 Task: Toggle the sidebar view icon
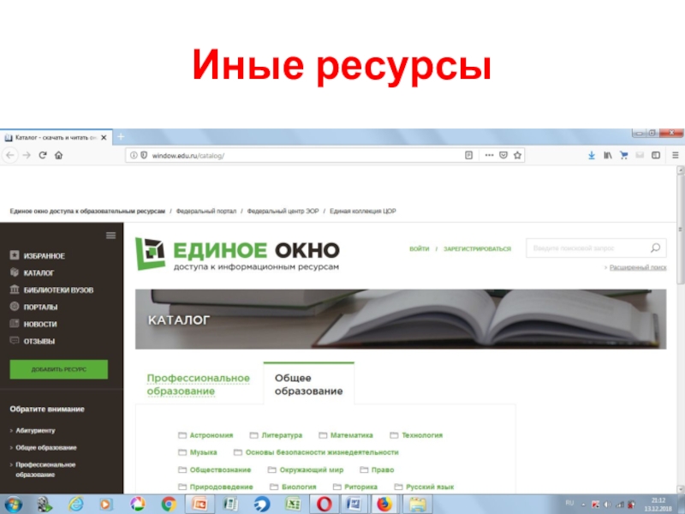[656, 155]
